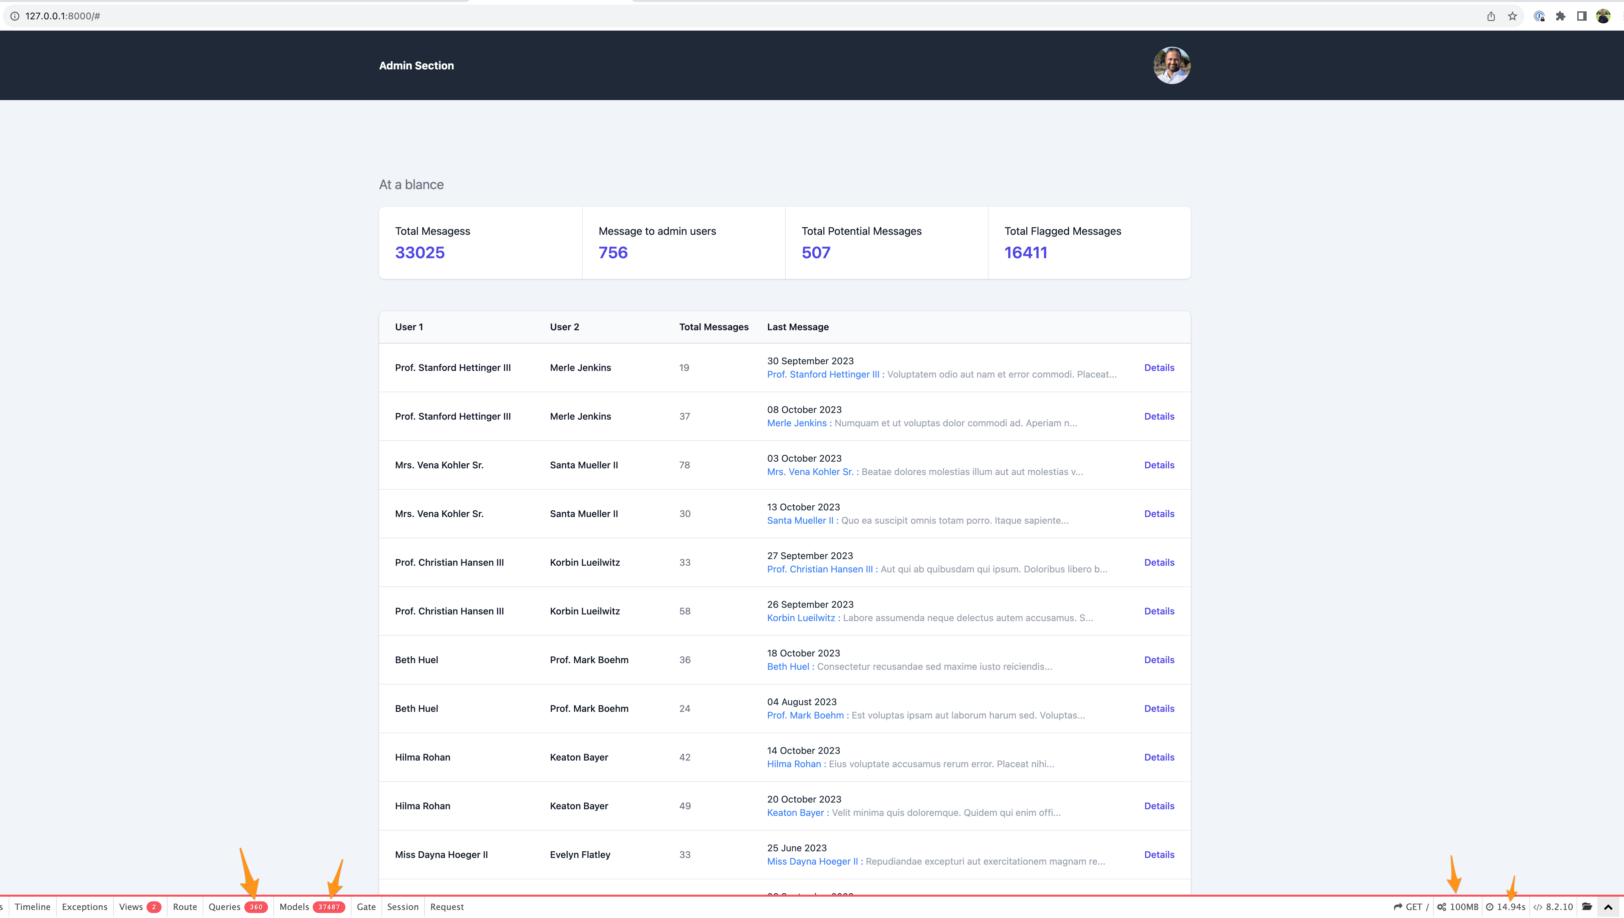The height and width of the screenshot is (918, 1624).
Task: Click the Admin Section header title
Action: click(x=416, y=66)
